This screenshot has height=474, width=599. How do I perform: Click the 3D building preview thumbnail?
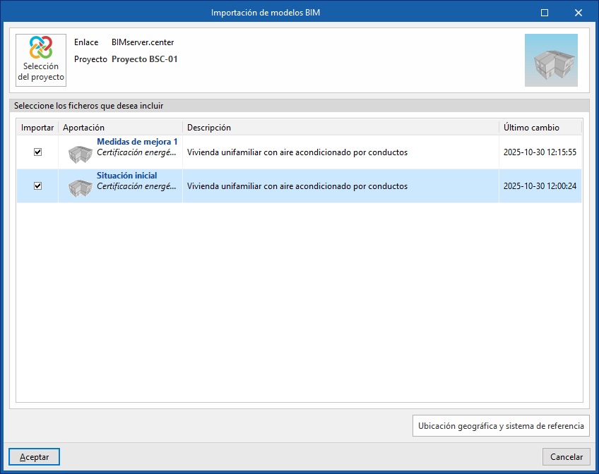(x=551, y=60)
